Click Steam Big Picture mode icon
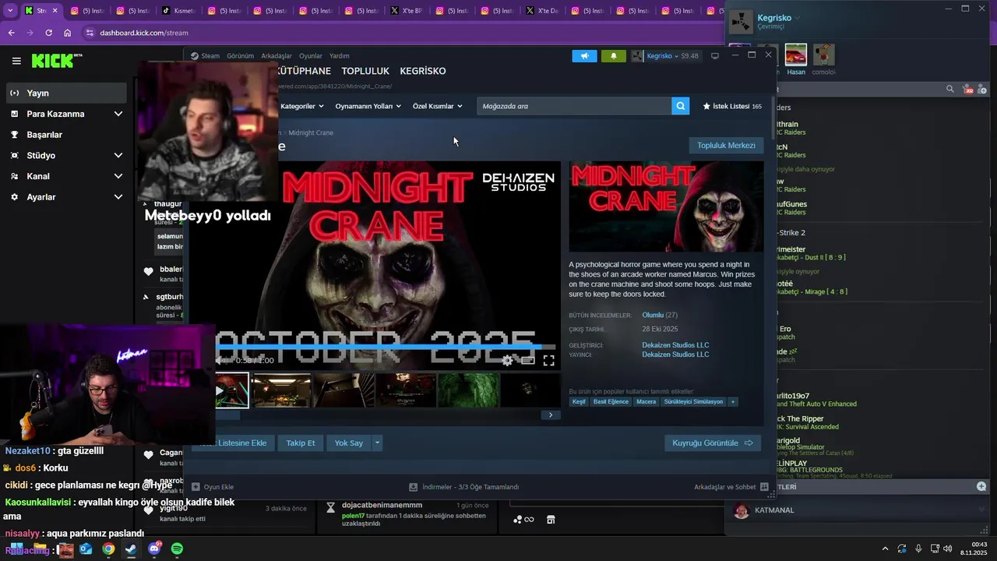This screenshot has width=997, height=561. (715, 56)
